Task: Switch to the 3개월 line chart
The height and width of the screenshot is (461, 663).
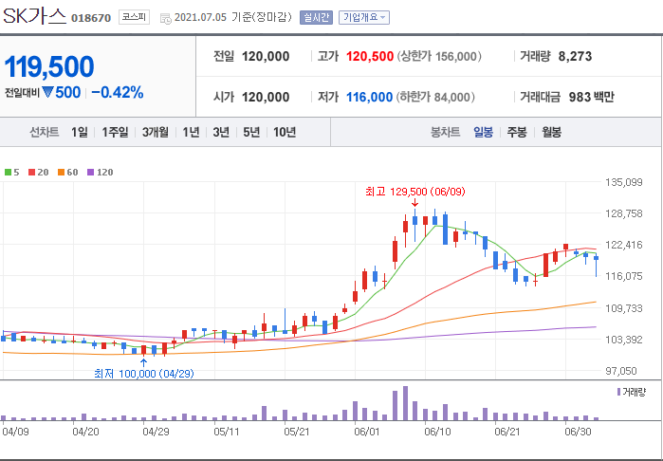Action: (x=156, y=133)
